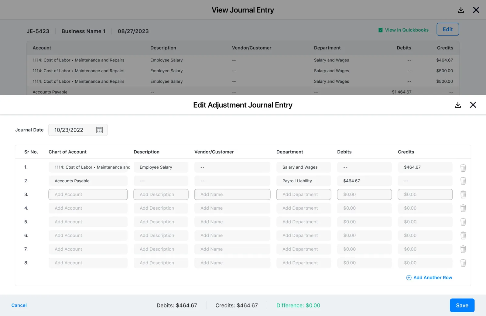
Task: Save the adjustment journal entry
Action: pos(462,305)
